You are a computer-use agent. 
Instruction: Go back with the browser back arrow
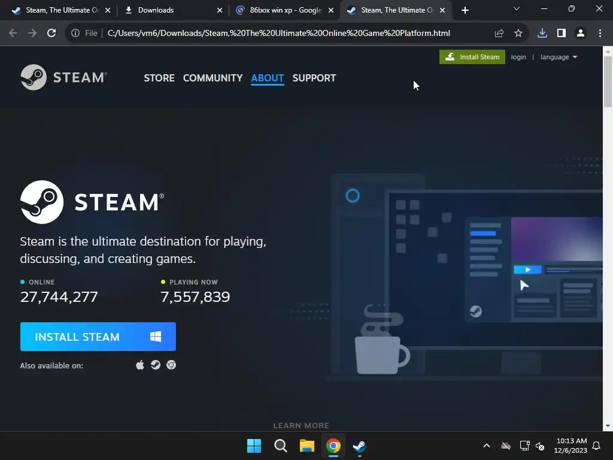[13, 34]
